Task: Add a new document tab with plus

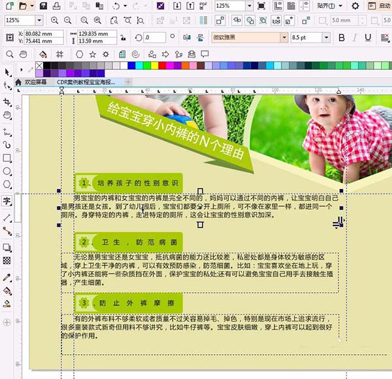Action: [x=128, y=82]
